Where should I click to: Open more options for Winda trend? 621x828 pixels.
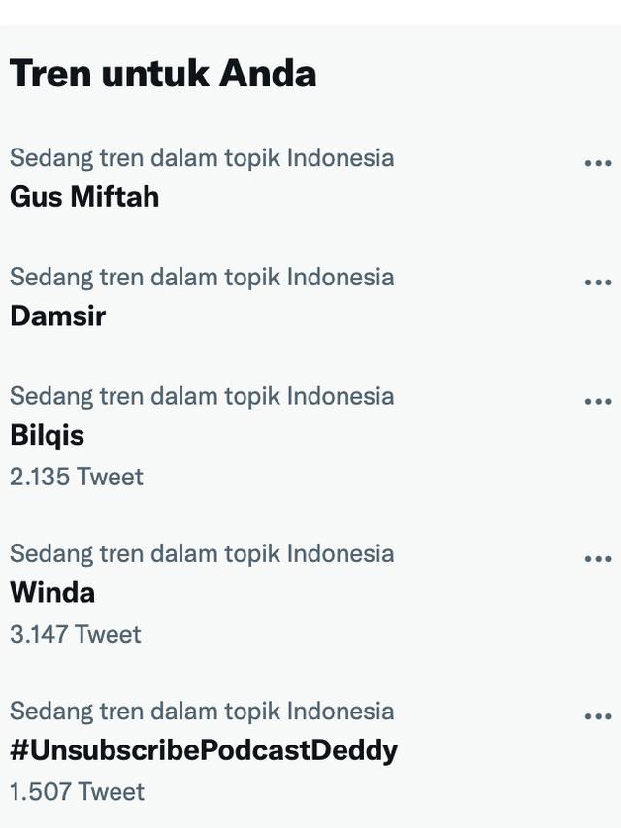coord(600,558)
